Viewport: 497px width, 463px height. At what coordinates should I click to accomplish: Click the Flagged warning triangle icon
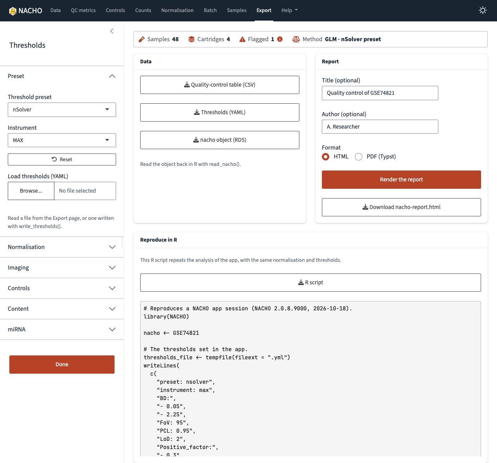pyautogui.click(x=242, y=39)
